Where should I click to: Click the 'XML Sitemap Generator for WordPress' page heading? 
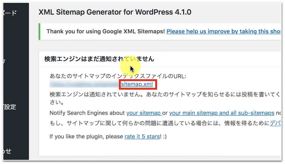pos(115,12)
